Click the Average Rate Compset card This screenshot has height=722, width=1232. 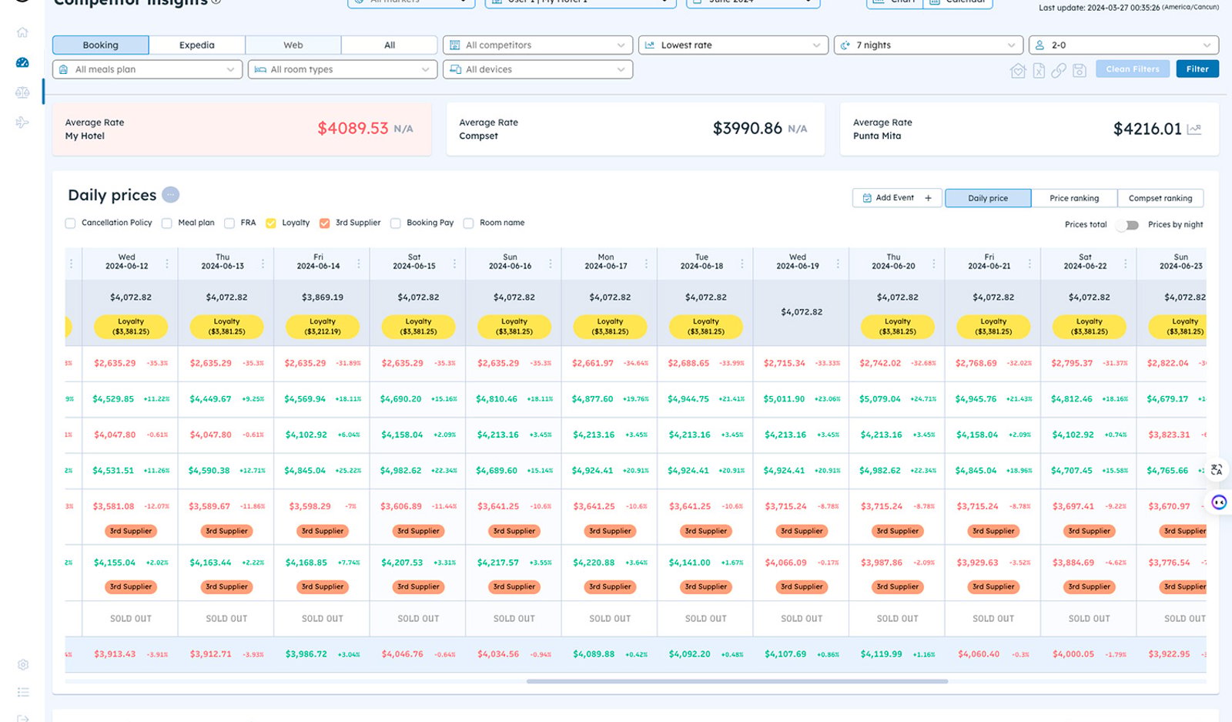click(x=635, y=129)
